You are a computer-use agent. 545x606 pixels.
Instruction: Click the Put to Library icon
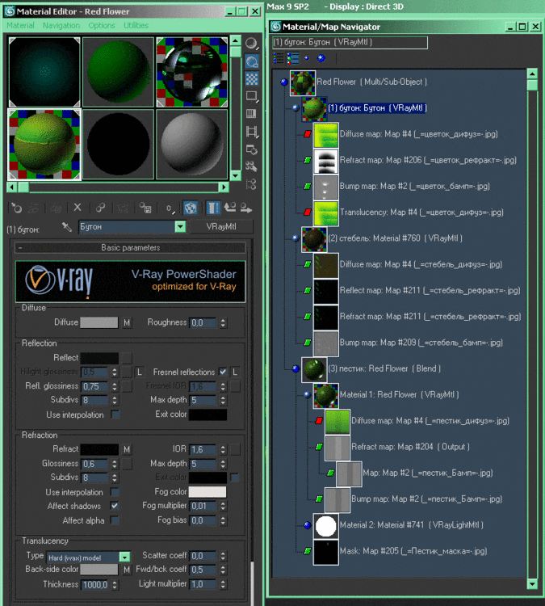coord(145,208)
